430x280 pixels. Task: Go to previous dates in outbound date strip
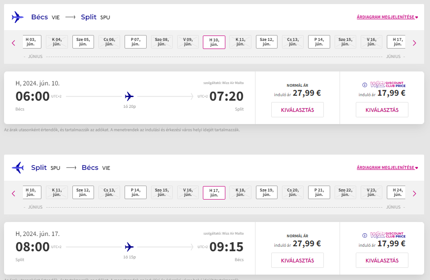(13, 43)
